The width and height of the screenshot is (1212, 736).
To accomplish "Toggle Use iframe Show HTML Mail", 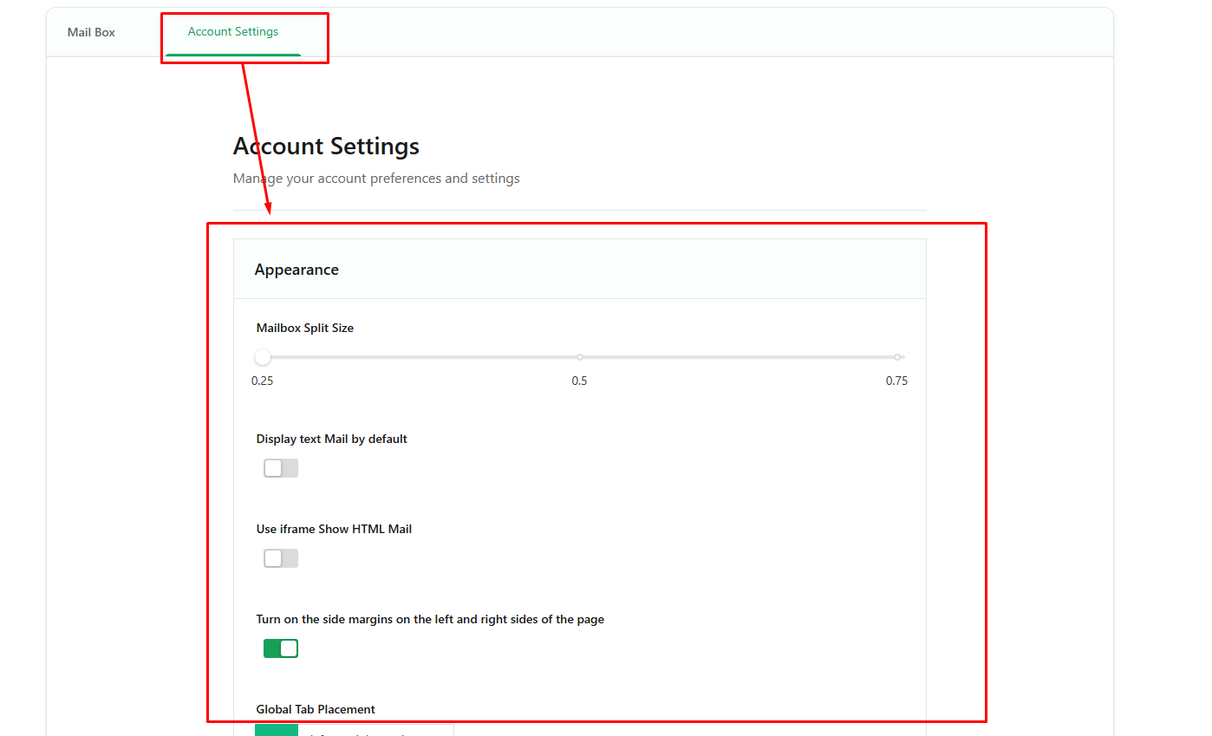I will pos(281,558).
